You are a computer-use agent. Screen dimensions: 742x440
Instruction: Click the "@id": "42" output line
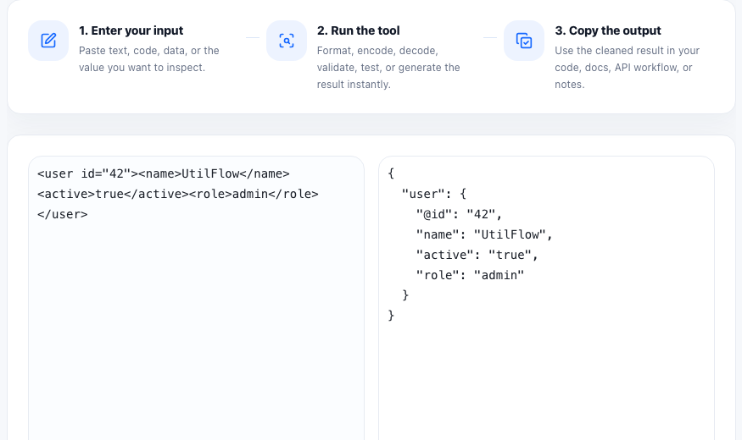pyautogui.click(x=459, y=214)
